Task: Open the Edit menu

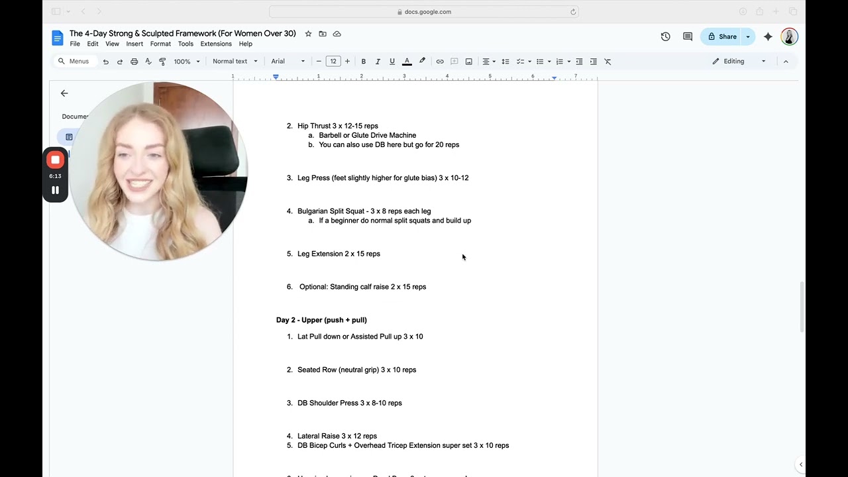Action: 93,44
